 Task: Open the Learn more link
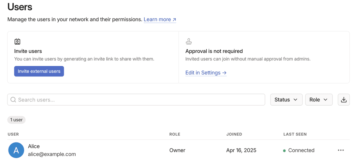[x=160, y=20]
